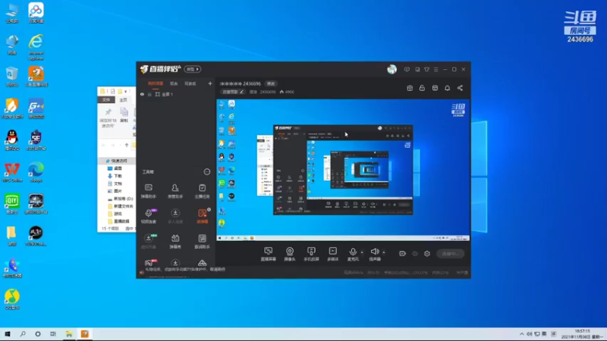Click the microphone icon in the bottom bar
Viewport: 607px width, 341px height.
(x=353, y=252)
